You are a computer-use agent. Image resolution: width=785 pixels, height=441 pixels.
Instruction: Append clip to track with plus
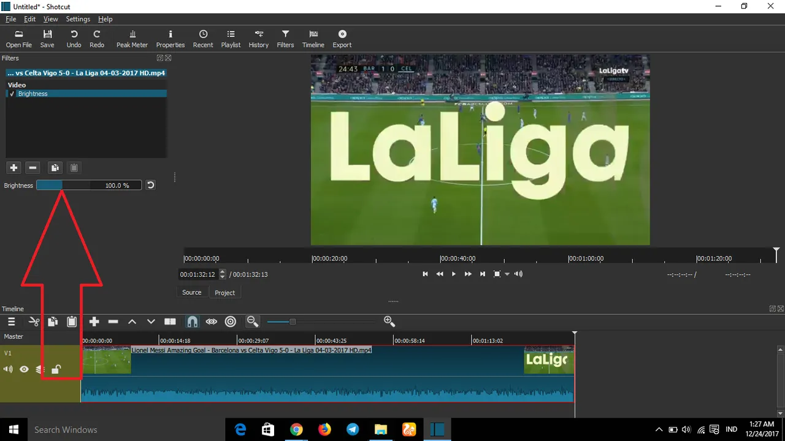coord(94,322)
